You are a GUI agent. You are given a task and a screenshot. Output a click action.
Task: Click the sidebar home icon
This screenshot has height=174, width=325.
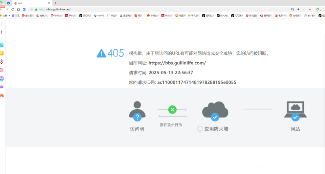click(x=2, y=24)
